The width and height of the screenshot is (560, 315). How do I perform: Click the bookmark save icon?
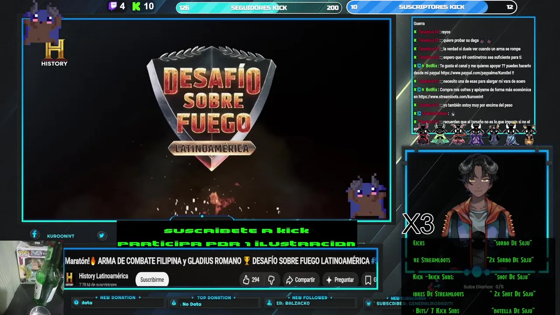[x=368, y=280]
